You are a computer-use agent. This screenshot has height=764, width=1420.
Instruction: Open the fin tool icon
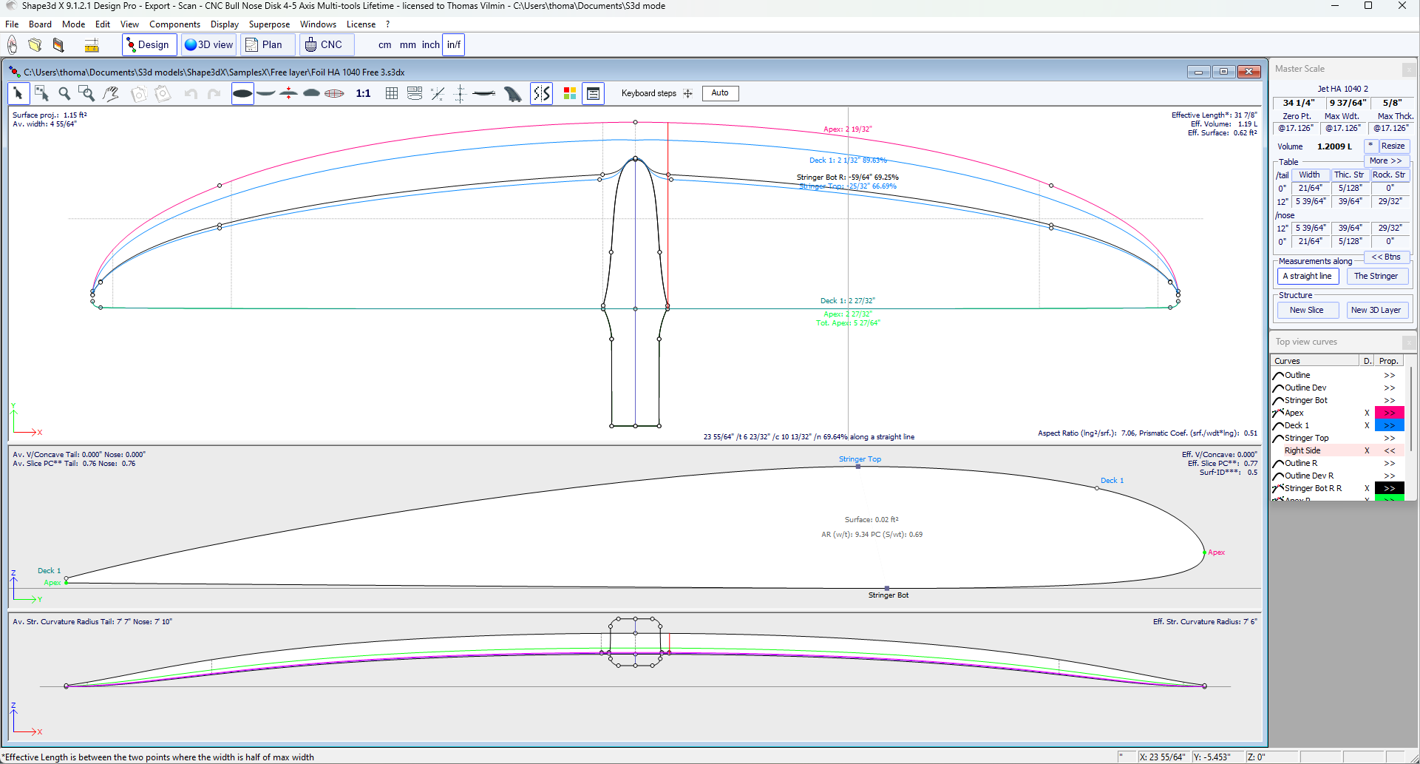coord(512,93)
